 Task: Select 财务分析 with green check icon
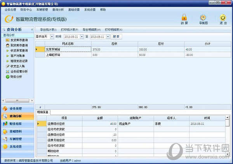coord(14,77)
